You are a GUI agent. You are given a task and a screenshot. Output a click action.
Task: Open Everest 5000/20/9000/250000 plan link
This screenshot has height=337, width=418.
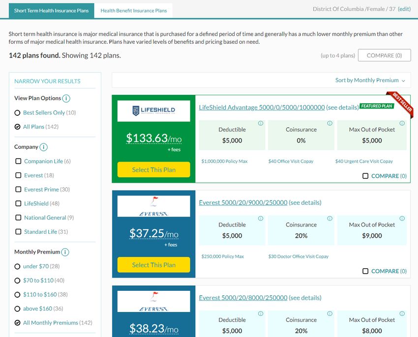tap(243, 202)
